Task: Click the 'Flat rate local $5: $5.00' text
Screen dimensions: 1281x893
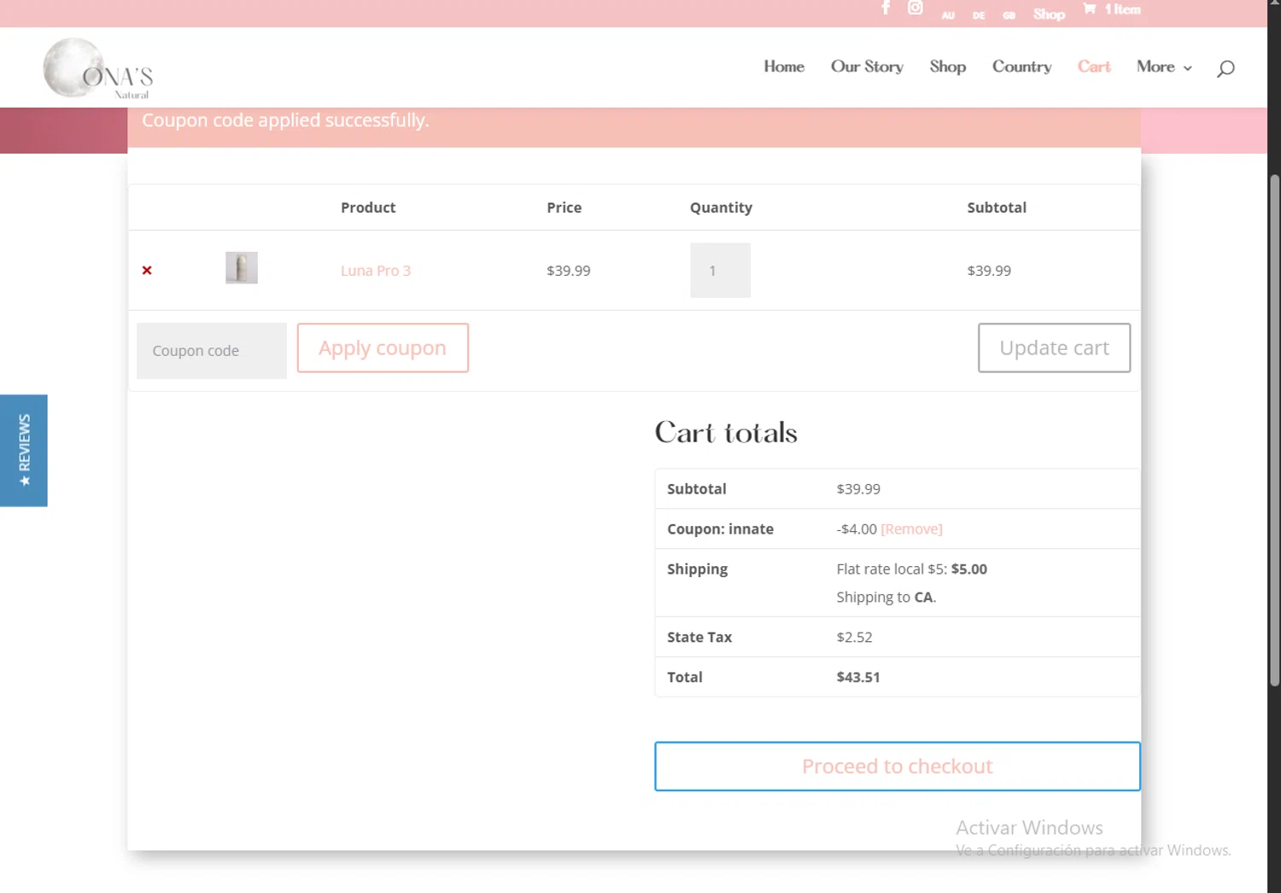Action: click(912, 569)
